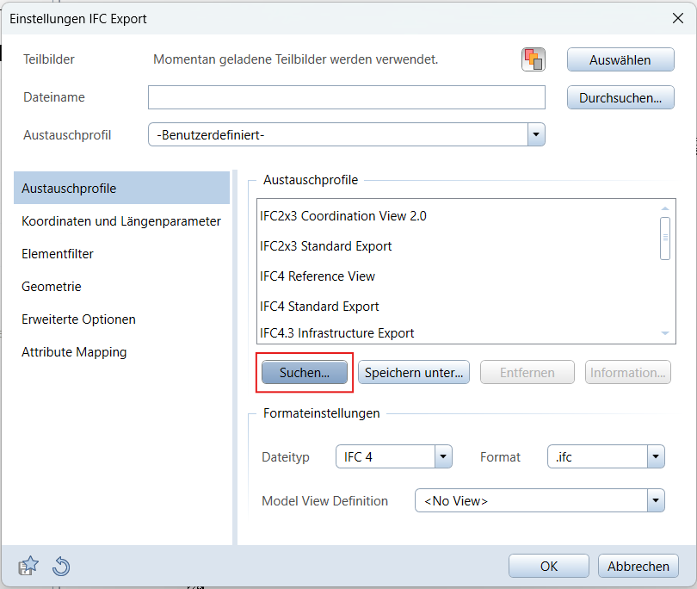Viewport: 697px width, 589px height.
Task: Open the Format .ifc dropdown
Action: coord(656,457)
